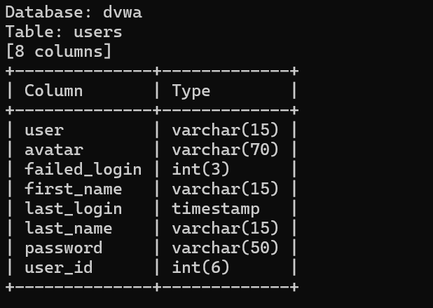Click the 'failed_login' column name
Viewport: 433px width, 308px height.
click(x=83, y=169)
